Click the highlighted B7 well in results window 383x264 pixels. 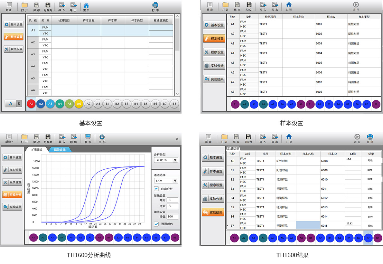pyautogui.click(x=368, y=238)
